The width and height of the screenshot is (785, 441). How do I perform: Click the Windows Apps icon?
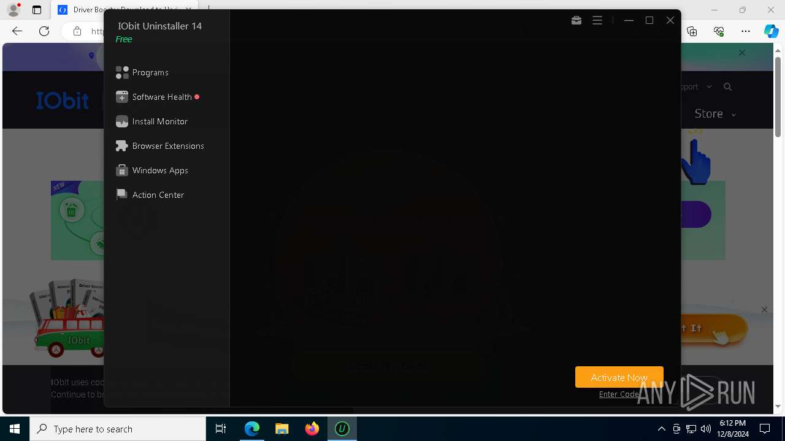pos(122,170)
